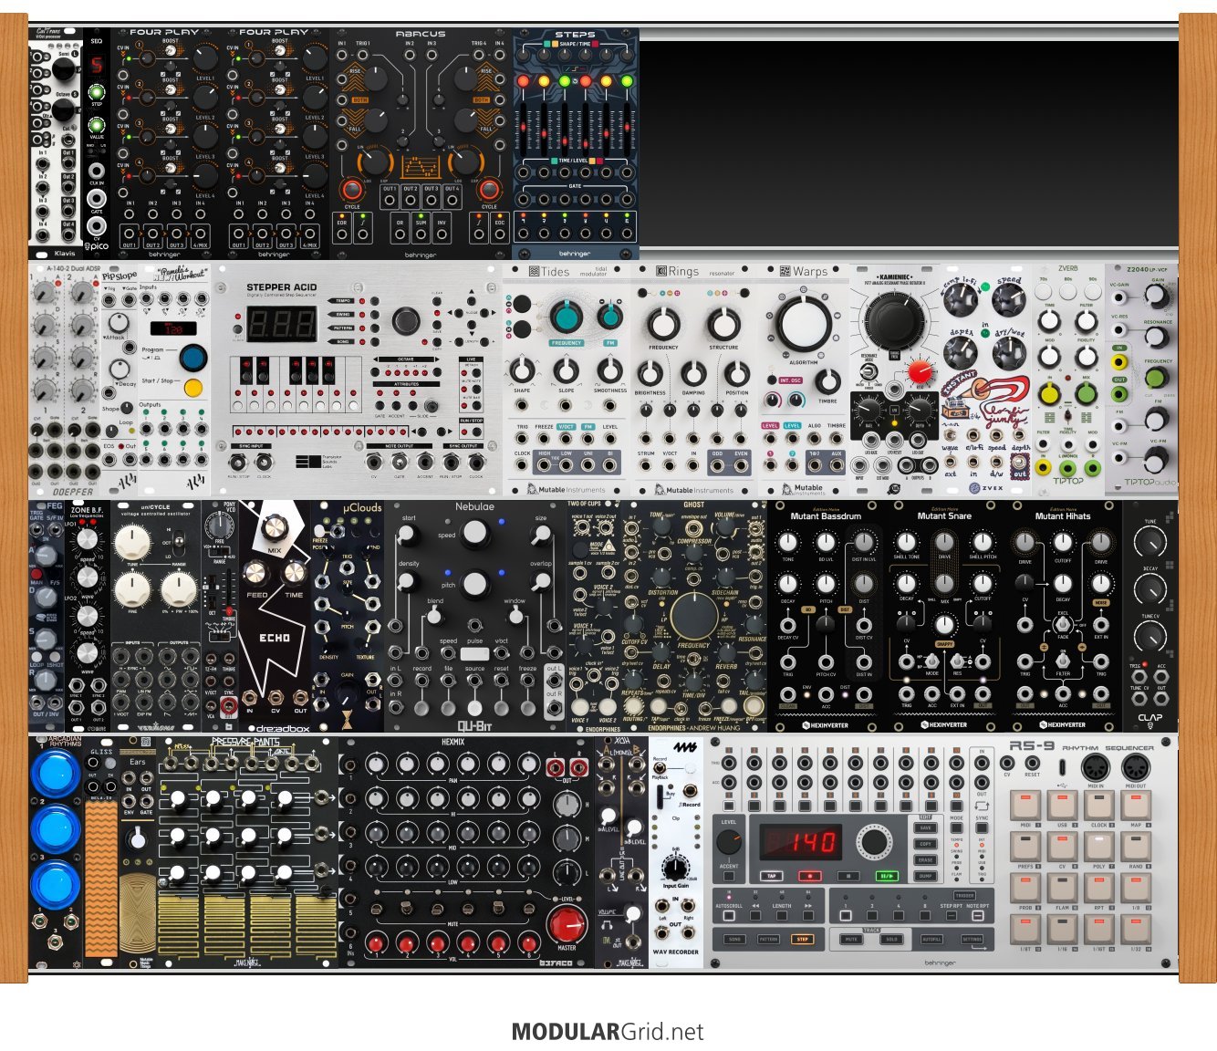Screen dimensions: 1217x1051
Task: Click the TONE knob on Mutant Bassdrum
Action: coord(788,543)
